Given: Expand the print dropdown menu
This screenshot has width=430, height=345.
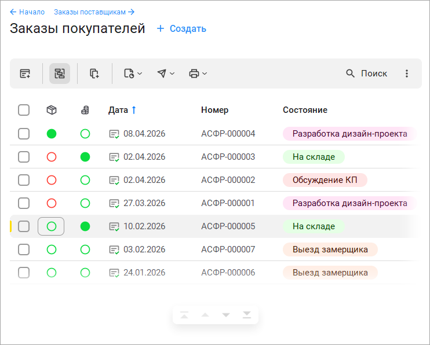Looking at the screenshot, I should pos(198,74).
